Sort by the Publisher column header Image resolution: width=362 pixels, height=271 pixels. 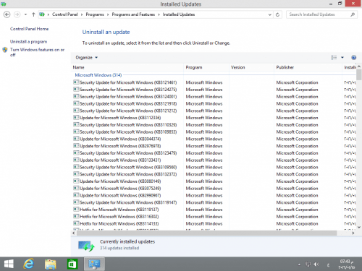tap(308, 67)
